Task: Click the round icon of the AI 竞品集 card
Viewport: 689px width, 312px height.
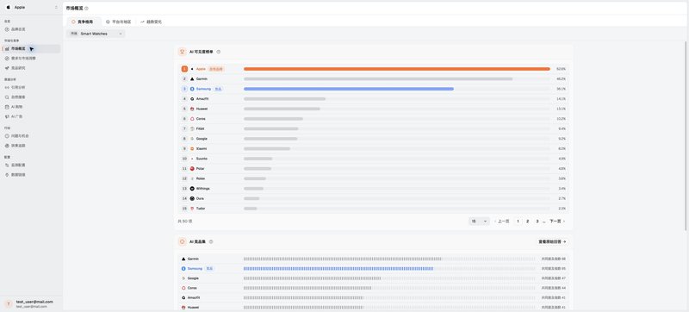Action: (x=183, y=241)
